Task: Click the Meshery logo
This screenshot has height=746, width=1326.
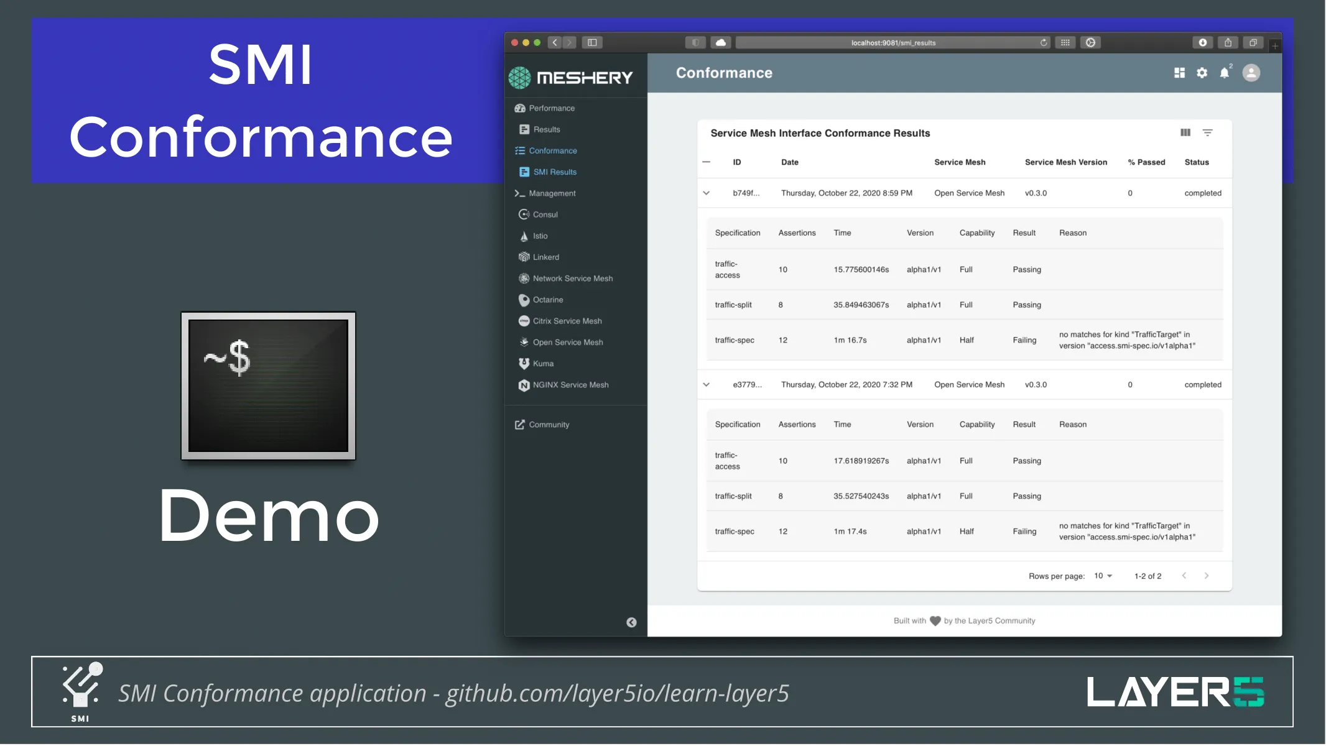Action: pyautogui.click(x=570, y=78)
